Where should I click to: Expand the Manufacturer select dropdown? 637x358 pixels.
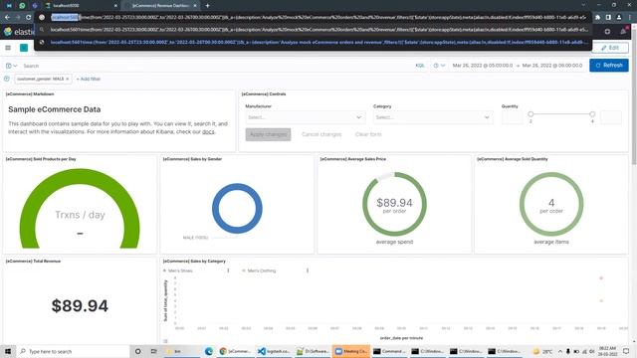click(x=306, y=117)
